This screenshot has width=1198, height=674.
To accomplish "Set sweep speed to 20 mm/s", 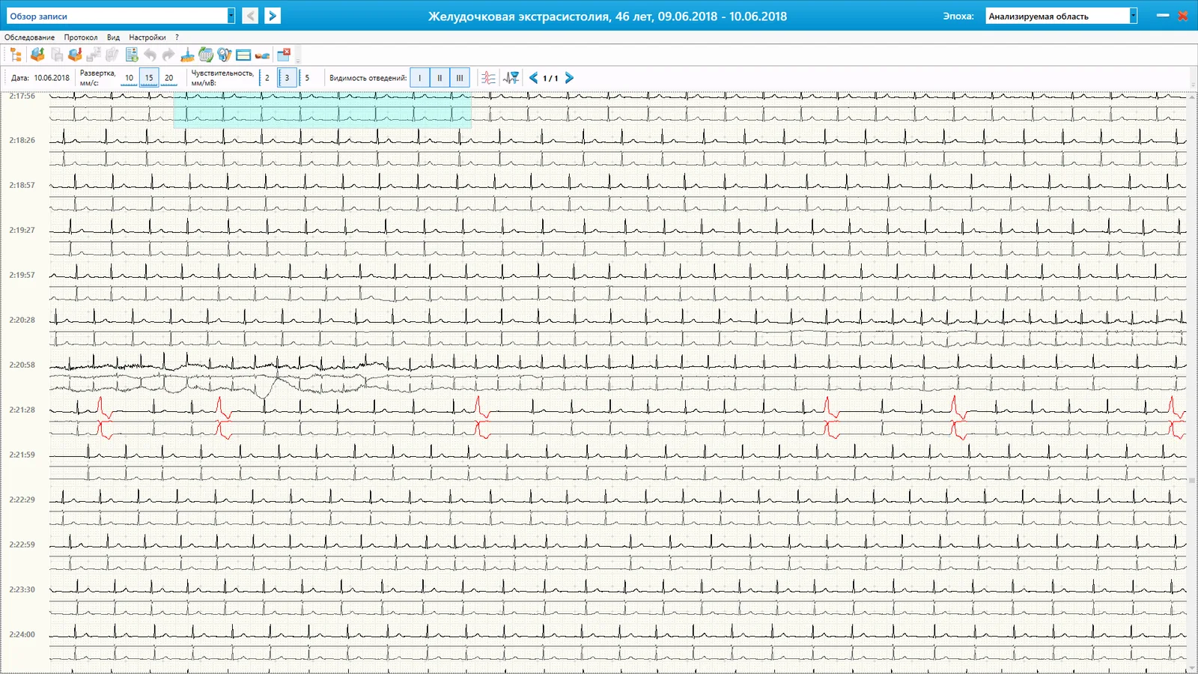I will (168, 78).
